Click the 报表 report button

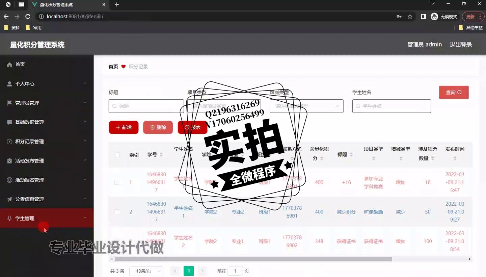pyautogui.click(x=192, y=127)
